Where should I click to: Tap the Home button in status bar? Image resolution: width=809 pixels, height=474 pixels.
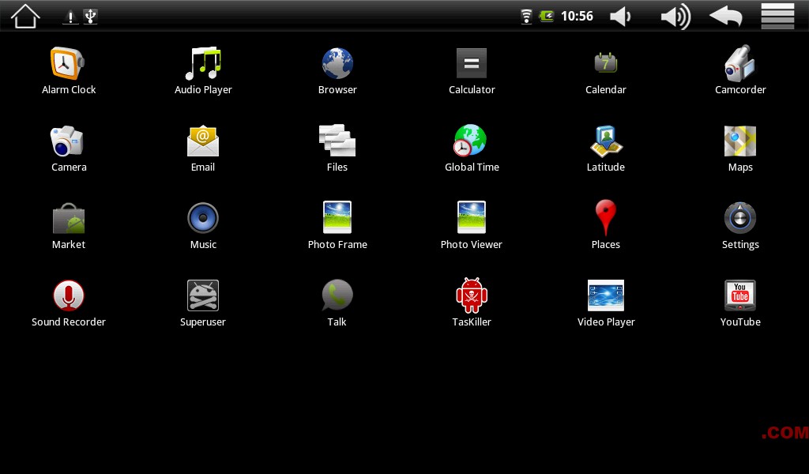(25, 16)
